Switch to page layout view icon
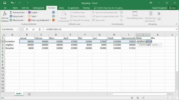179x100 pixels. coord(138,98)
